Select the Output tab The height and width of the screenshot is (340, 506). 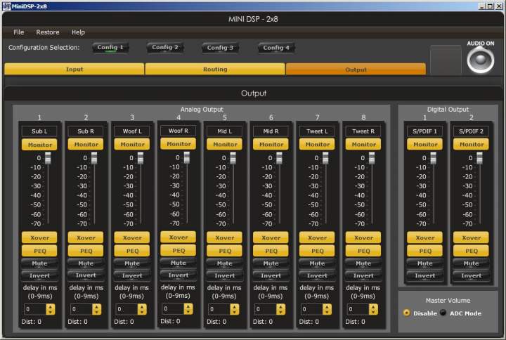click(x=356, y=70)
